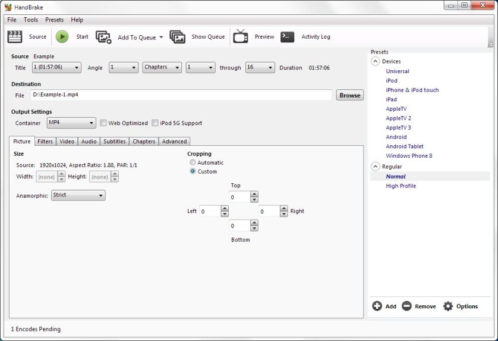Increase the Right crop value

click(283, 208)
